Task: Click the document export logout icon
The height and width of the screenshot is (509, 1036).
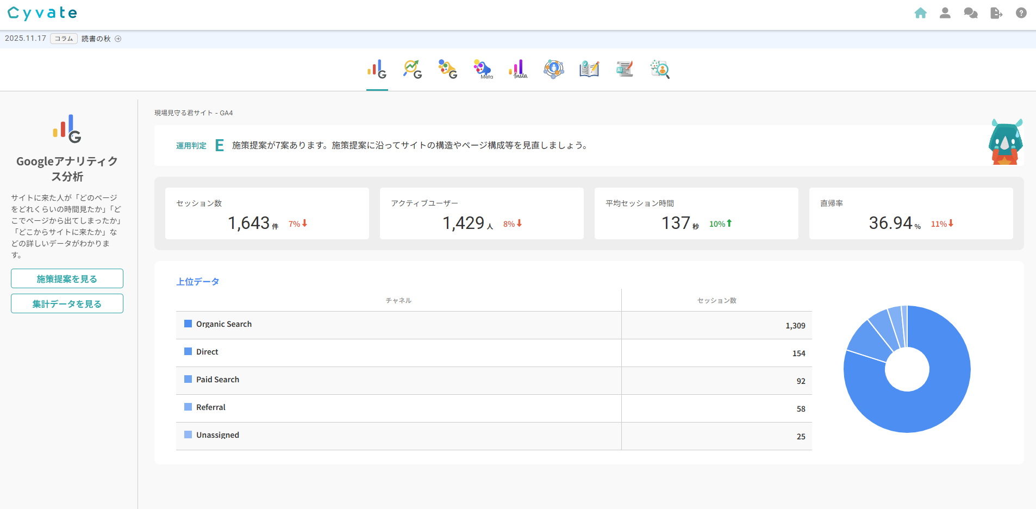Action: [996, 13]
